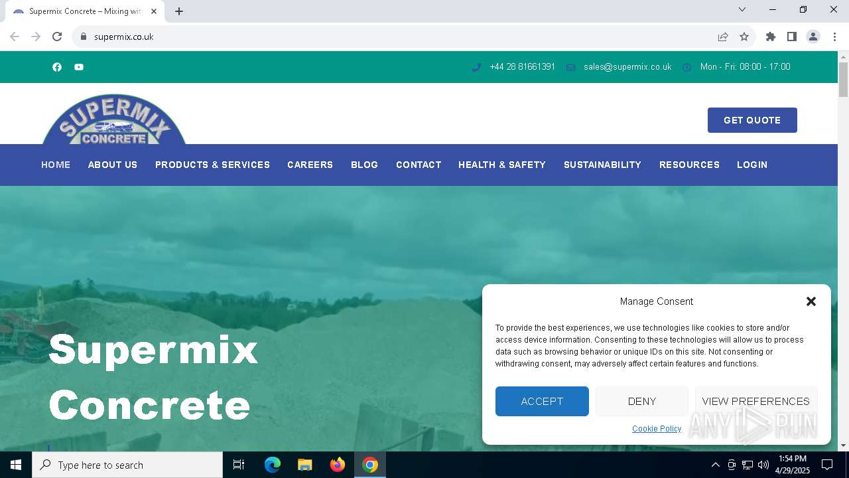The height and width of the screenshot is (478, 849).
Task: Click the Supermix Concrete hero heading
Action: pyautogui.click(x=153, y=377)
